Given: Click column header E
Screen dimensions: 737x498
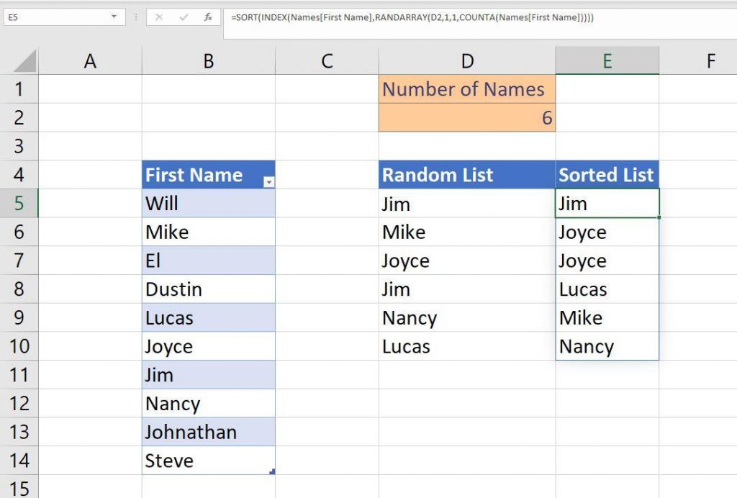Looking at the screenshot, I should click(x=607, y=60).
